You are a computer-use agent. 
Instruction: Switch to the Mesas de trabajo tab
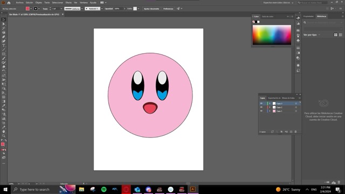pos(288,98)
